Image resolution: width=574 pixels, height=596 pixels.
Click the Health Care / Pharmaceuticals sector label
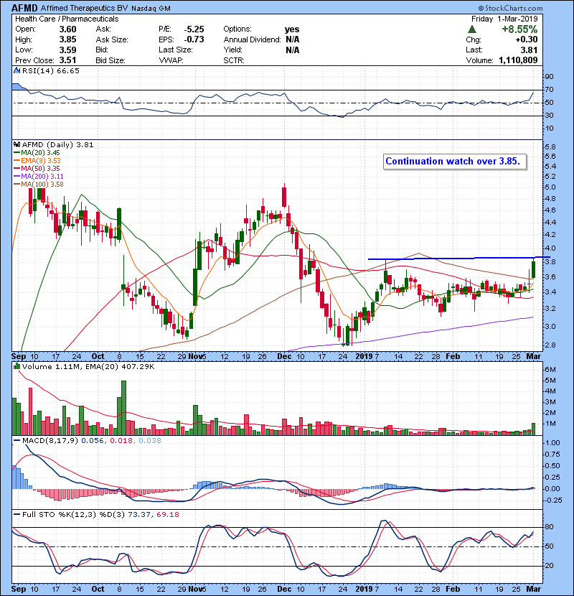point(67,19)
